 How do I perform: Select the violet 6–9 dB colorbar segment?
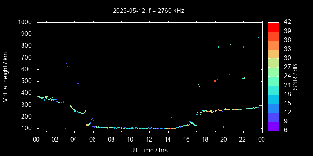tap(273, 126)
